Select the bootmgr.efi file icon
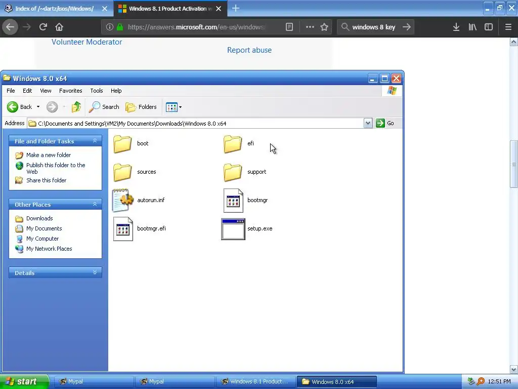518x389 pixels. pos(123,229)
